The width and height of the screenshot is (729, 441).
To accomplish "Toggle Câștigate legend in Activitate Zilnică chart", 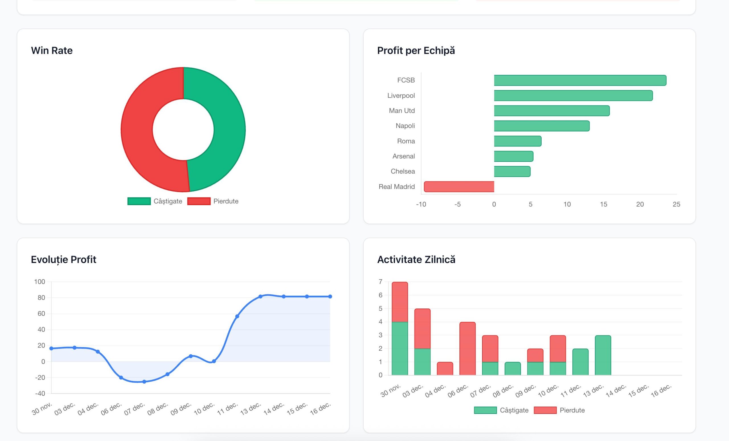I will pyautogui.click(x=501, y=410).
